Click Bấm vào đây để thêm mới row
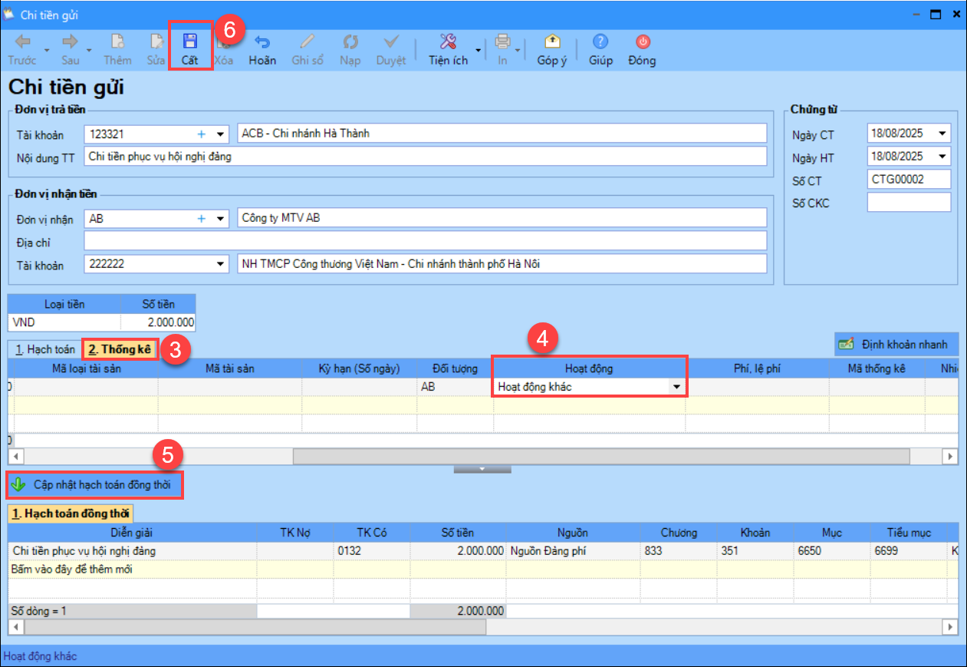This screenshot has width=967, height=667. pyautogui.click(x=483, y=570)
